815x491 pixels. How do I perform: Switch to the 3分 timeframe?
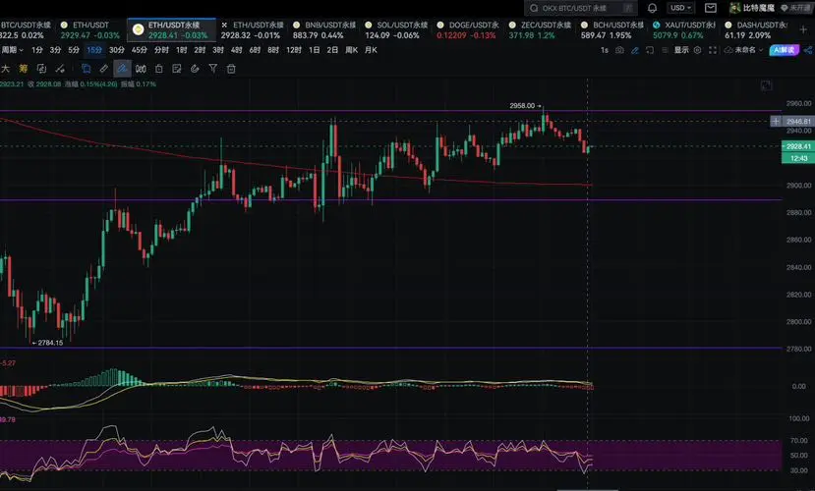tap(56, 50)
